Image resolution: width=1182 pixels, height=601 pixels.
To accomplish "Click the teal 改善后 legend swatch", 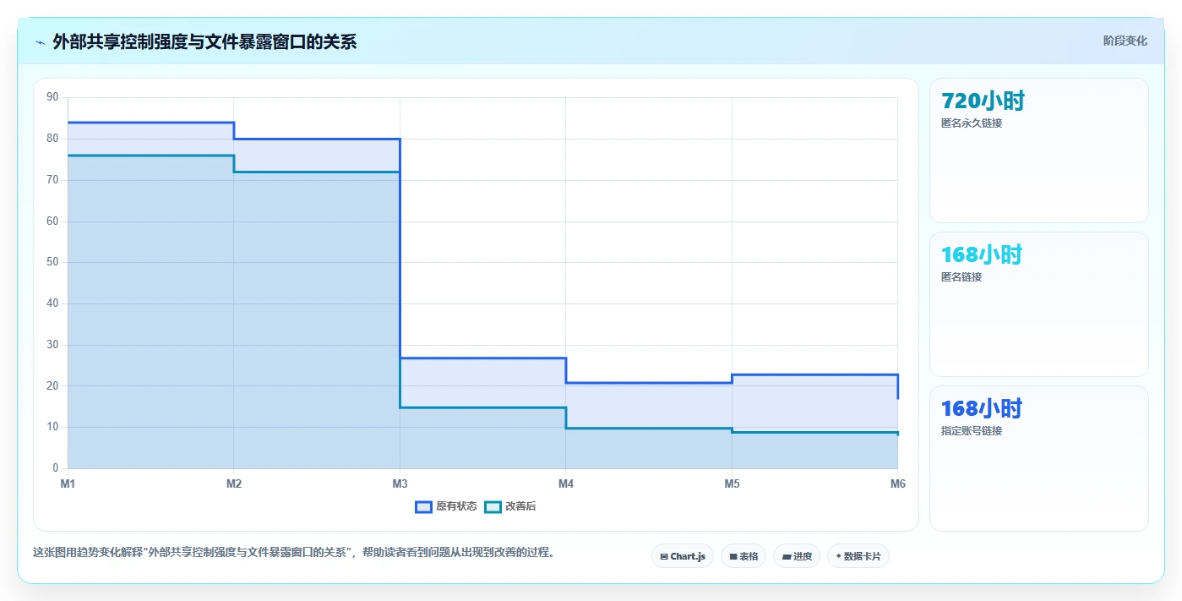I will 493,506.
